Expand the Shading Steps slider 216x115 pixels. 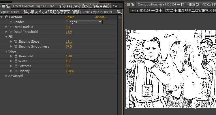11,42
